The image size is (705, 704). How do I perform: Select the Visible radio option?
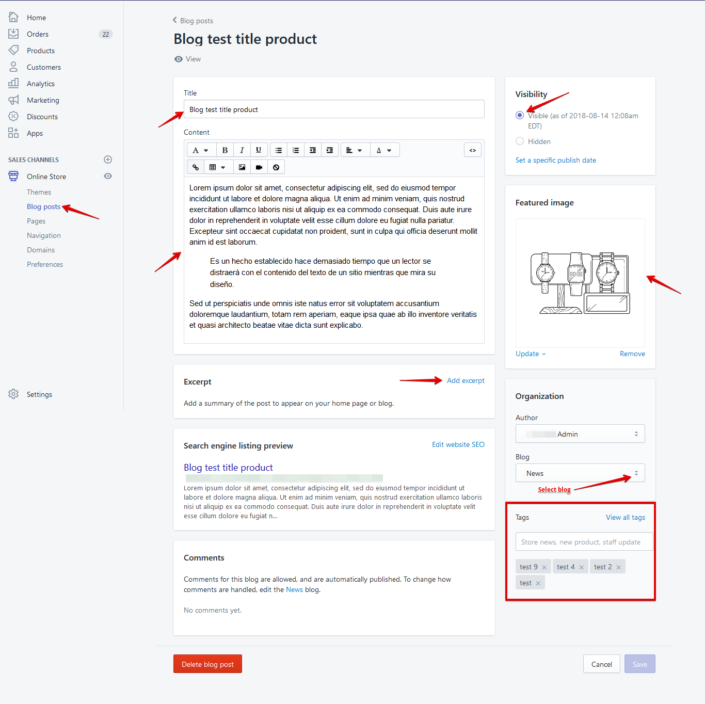pos(520,115)
